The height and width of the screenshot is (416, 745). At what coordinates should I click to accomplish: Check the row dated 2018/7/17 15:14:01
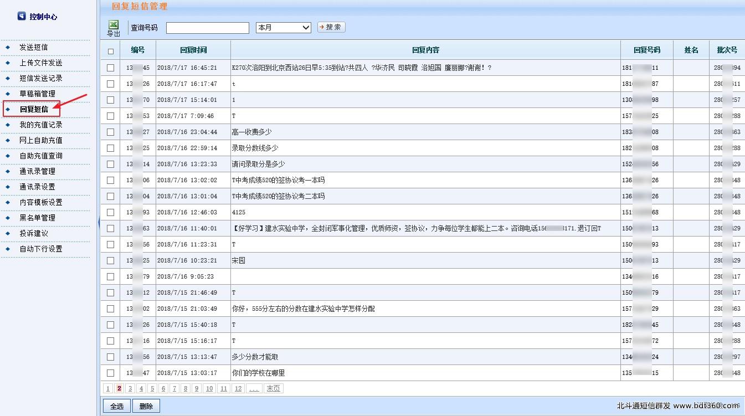coord(111,100)
